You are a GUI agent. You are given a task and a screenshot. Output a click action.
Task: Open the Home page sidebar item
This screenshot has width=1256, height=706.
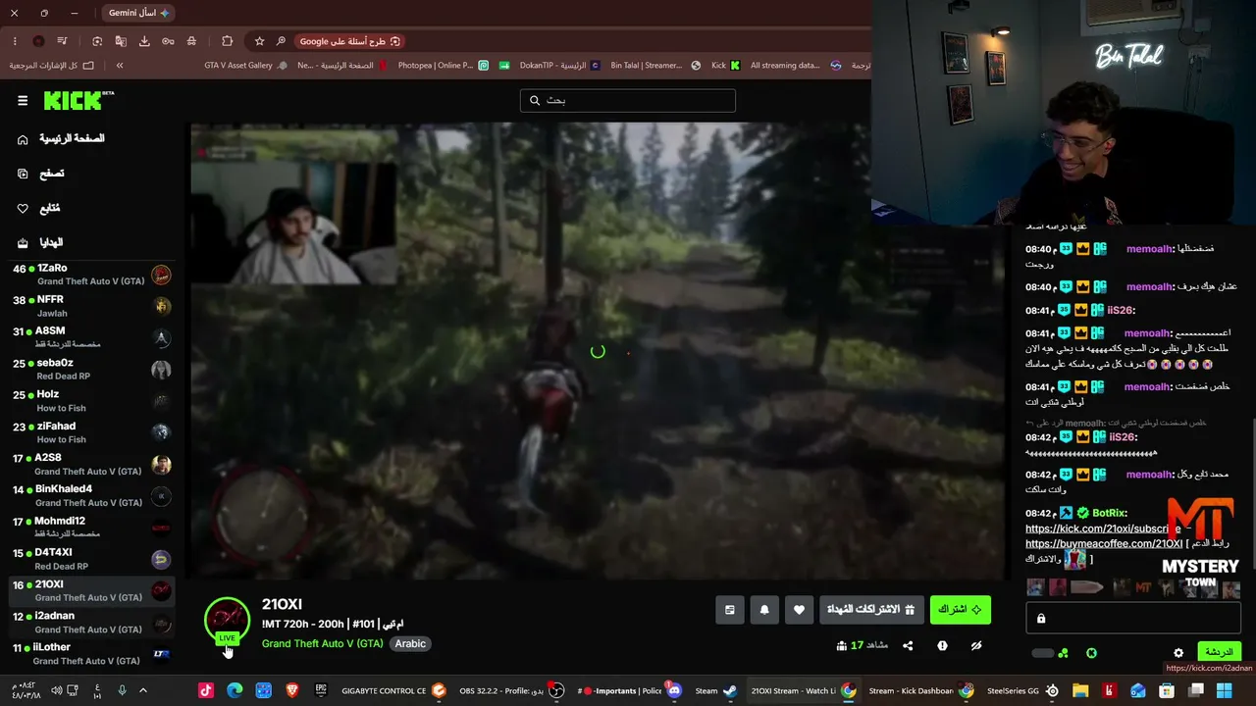click(x=61, y=139)
